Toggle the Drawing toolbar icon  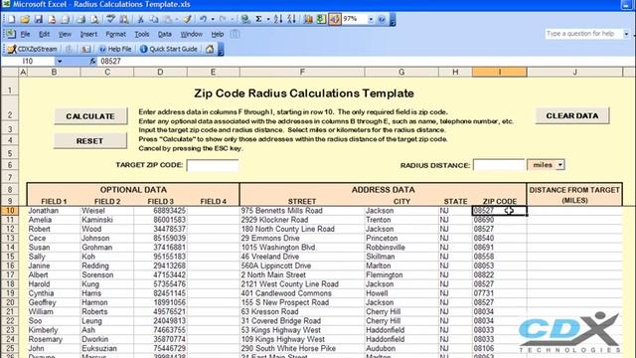pos(335,19)
